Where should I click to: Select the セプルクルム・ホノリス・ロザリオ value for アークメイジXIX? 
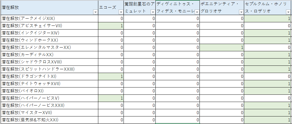click(268, 19)
